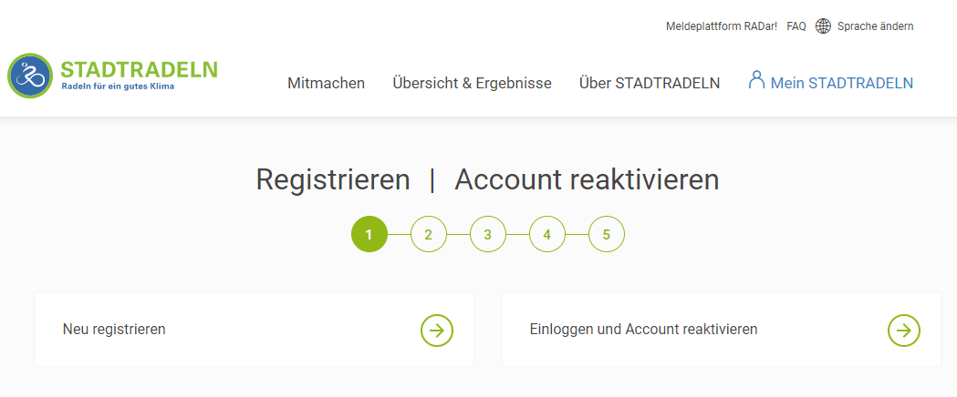Screen dimensions: 957x397
Task: Select step 4 in the progress bar
Action: click(x=546, y=234)
